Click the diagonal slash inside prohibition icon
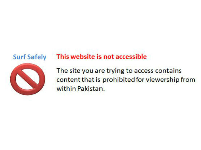201x150 pixels. pos(27,78)
